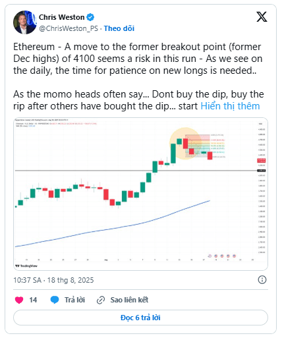
Task: Click the copy link chain icon
Action: tap(101, 300)
